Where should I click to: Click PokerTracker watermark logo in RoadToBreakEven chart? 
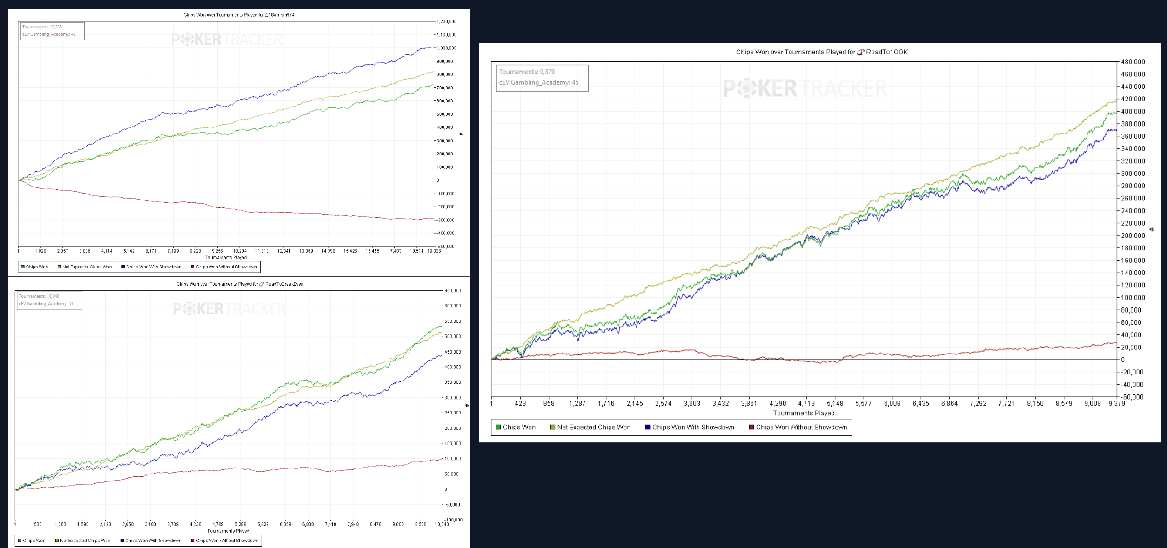coord(229,309)
